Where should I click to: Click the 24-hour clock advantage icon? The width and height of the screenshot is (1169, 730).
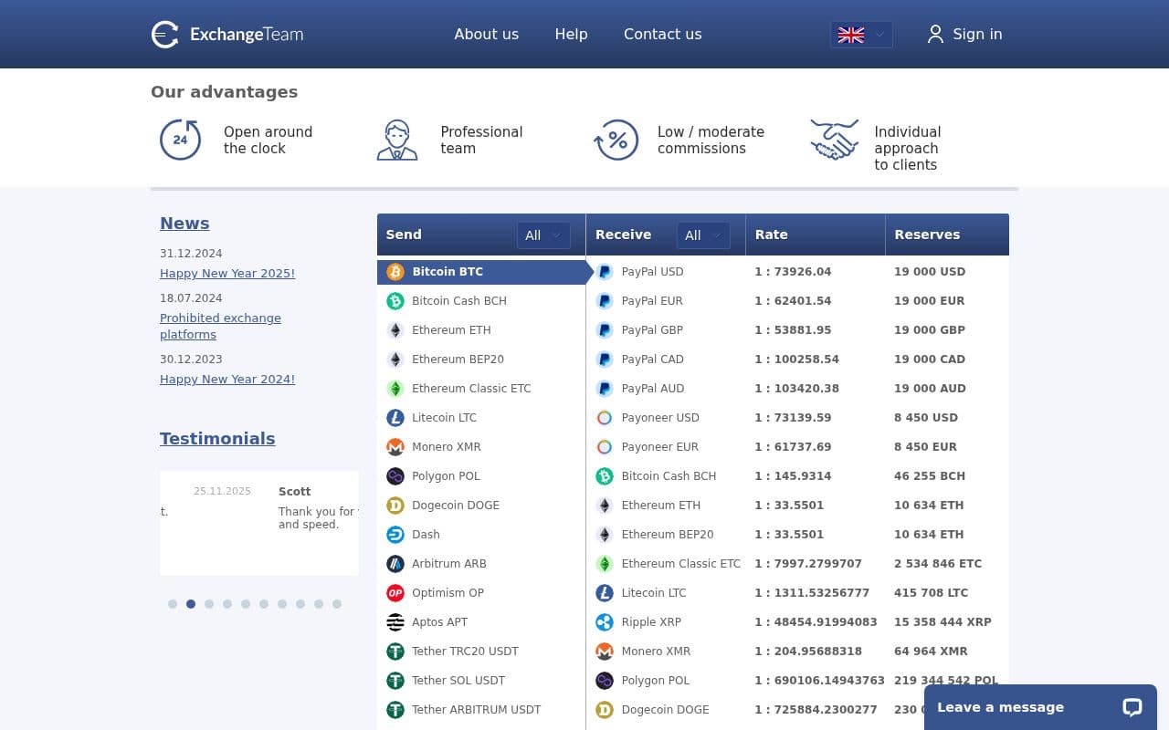(180, 140)
